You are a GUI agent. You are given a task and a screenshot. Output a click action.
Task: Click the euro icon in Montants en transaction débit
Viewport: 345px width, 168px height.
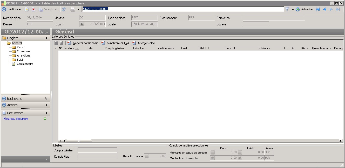212,158
